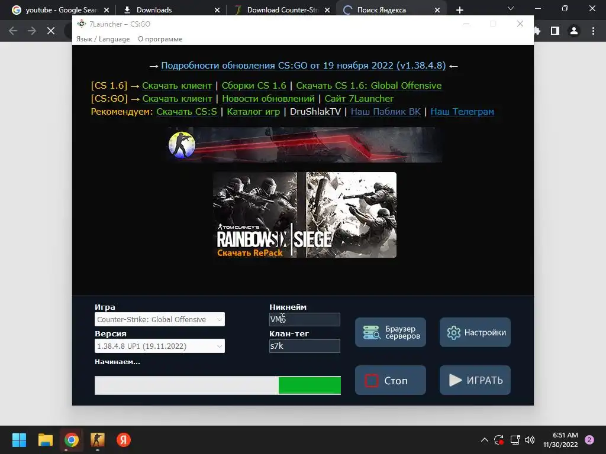This screenshot has height=454, width=606.
Task: Open Скачать CS 1.6: Global Offensive link
Action: pyautogui.click(x=369, y=86)
